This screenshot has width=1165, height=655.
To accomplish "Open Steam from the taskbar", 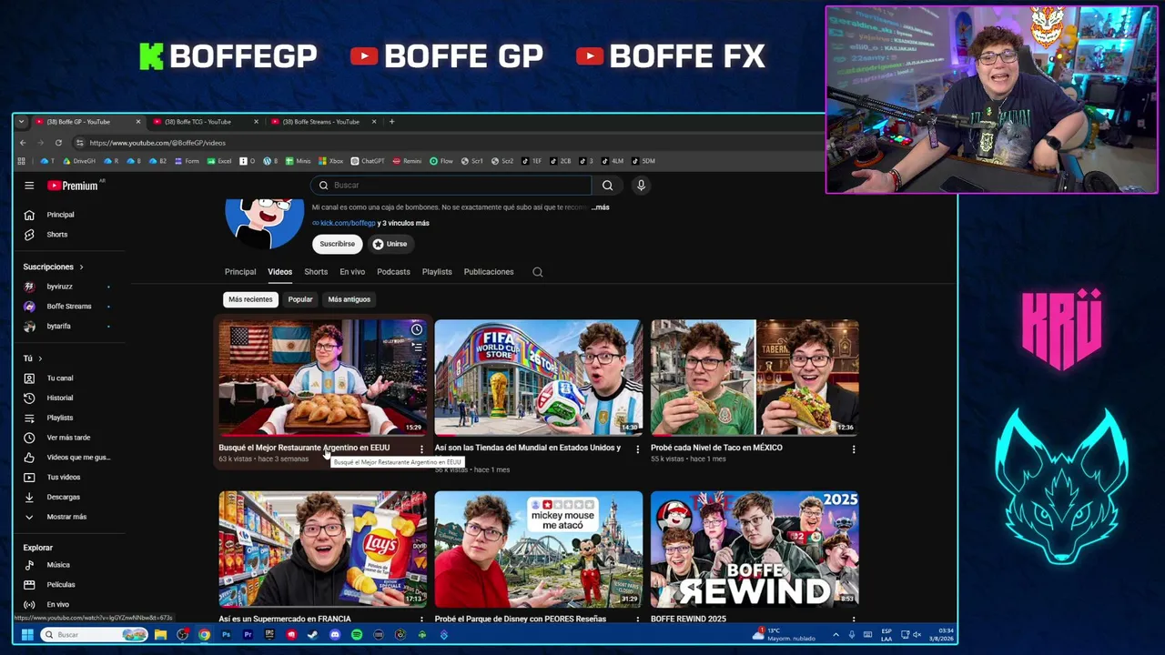I will (x=313, y=635).
